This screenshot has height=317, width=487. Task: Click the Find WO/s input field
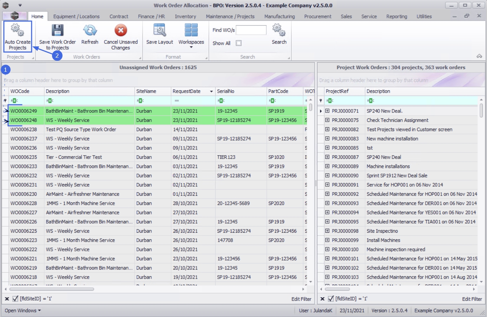251,30
